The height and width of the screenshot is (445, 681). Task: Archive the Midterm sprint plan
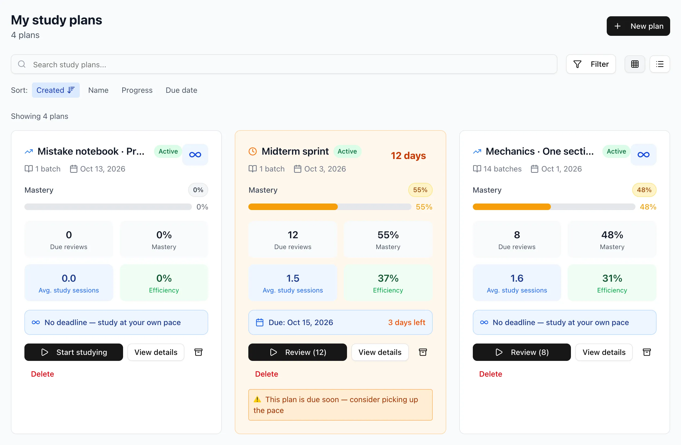click(x=423, y=352)
